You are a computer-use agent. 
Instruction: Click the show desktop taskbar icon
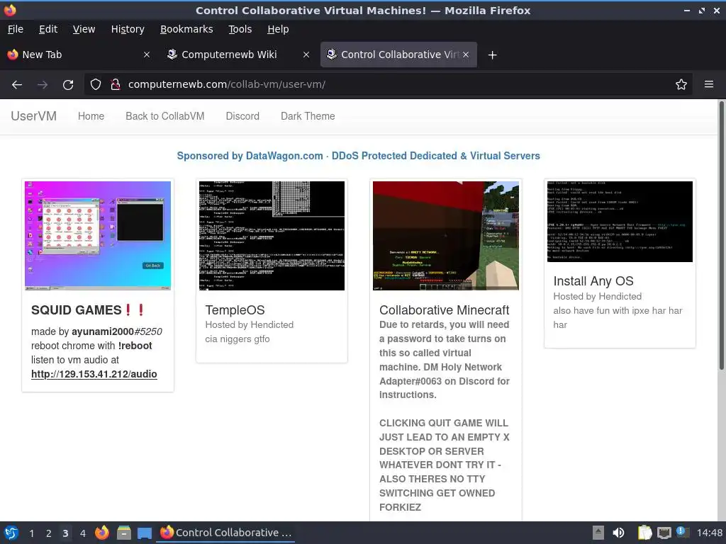click(145, 533)
